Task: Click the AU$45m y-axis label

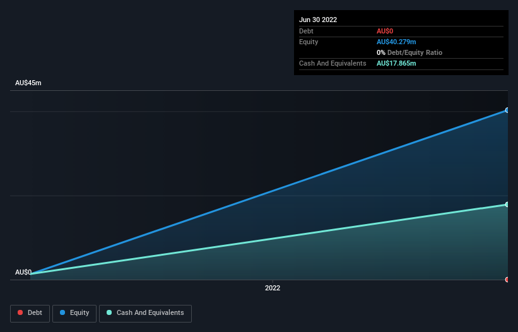Action: [x=28, y=83]
